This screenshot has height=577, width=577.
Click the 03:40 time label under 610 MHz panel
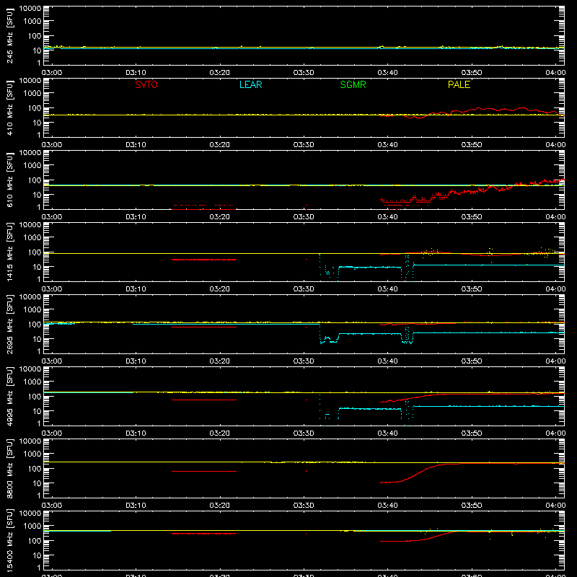click(x=387, y=217)
